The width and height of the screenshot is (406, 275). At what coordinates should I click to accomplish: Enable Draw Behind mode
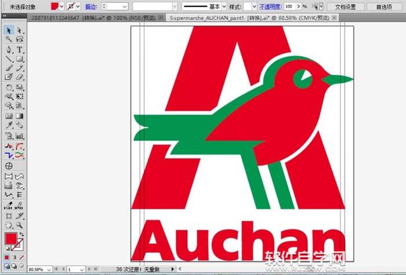pos(14,266)
